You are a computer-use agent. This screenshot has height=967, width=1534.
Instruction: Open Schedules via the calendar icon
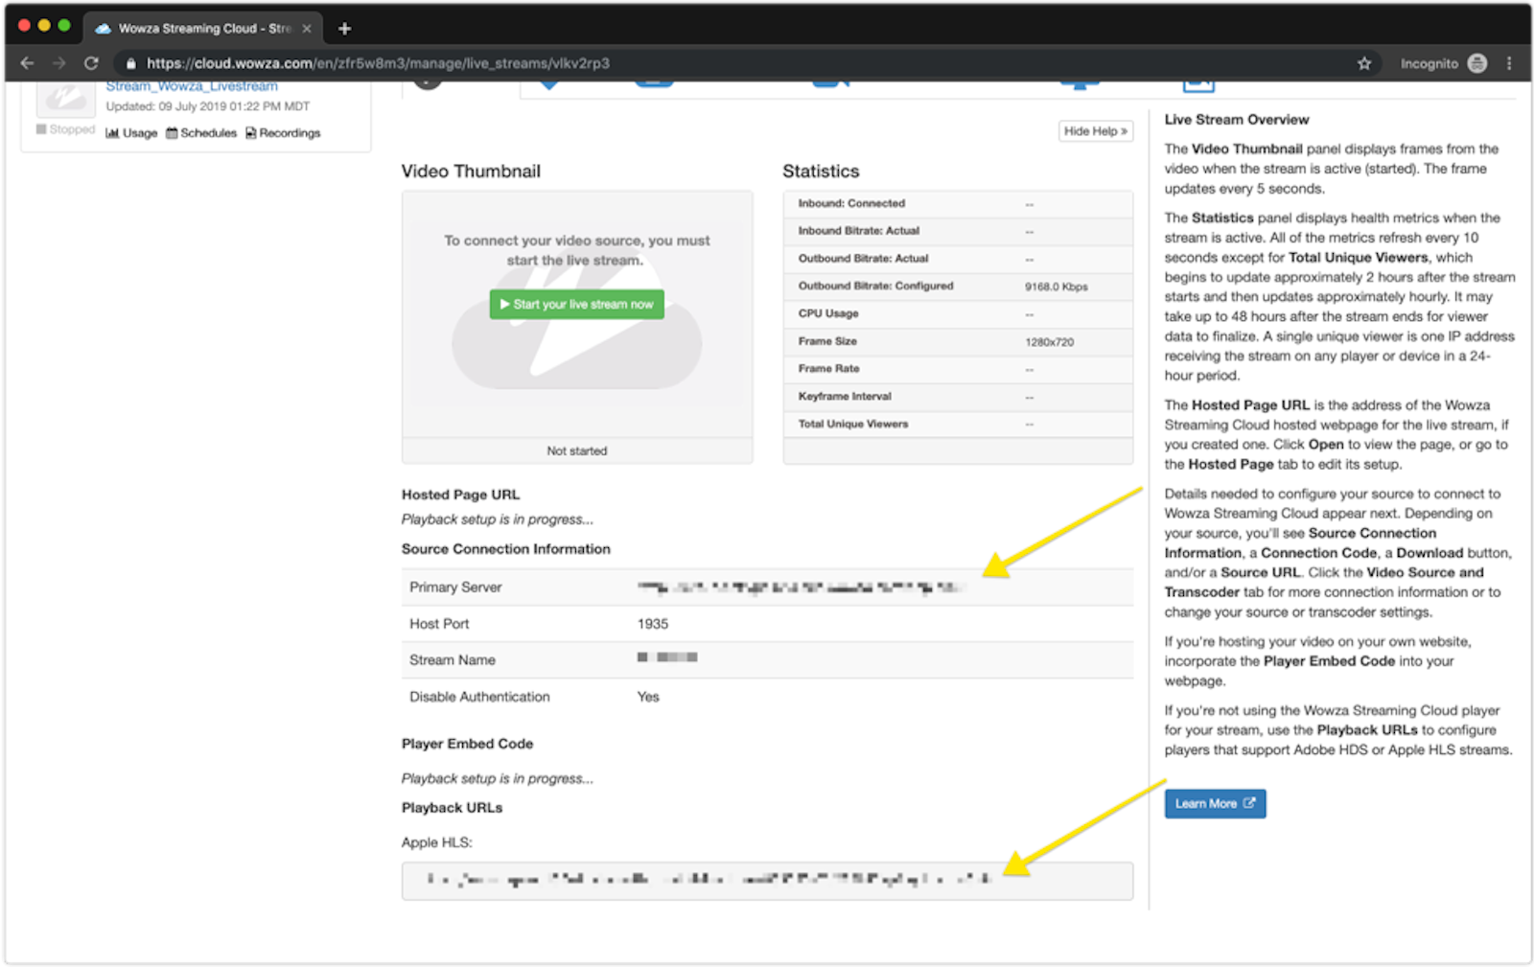(x=174, y=132)
